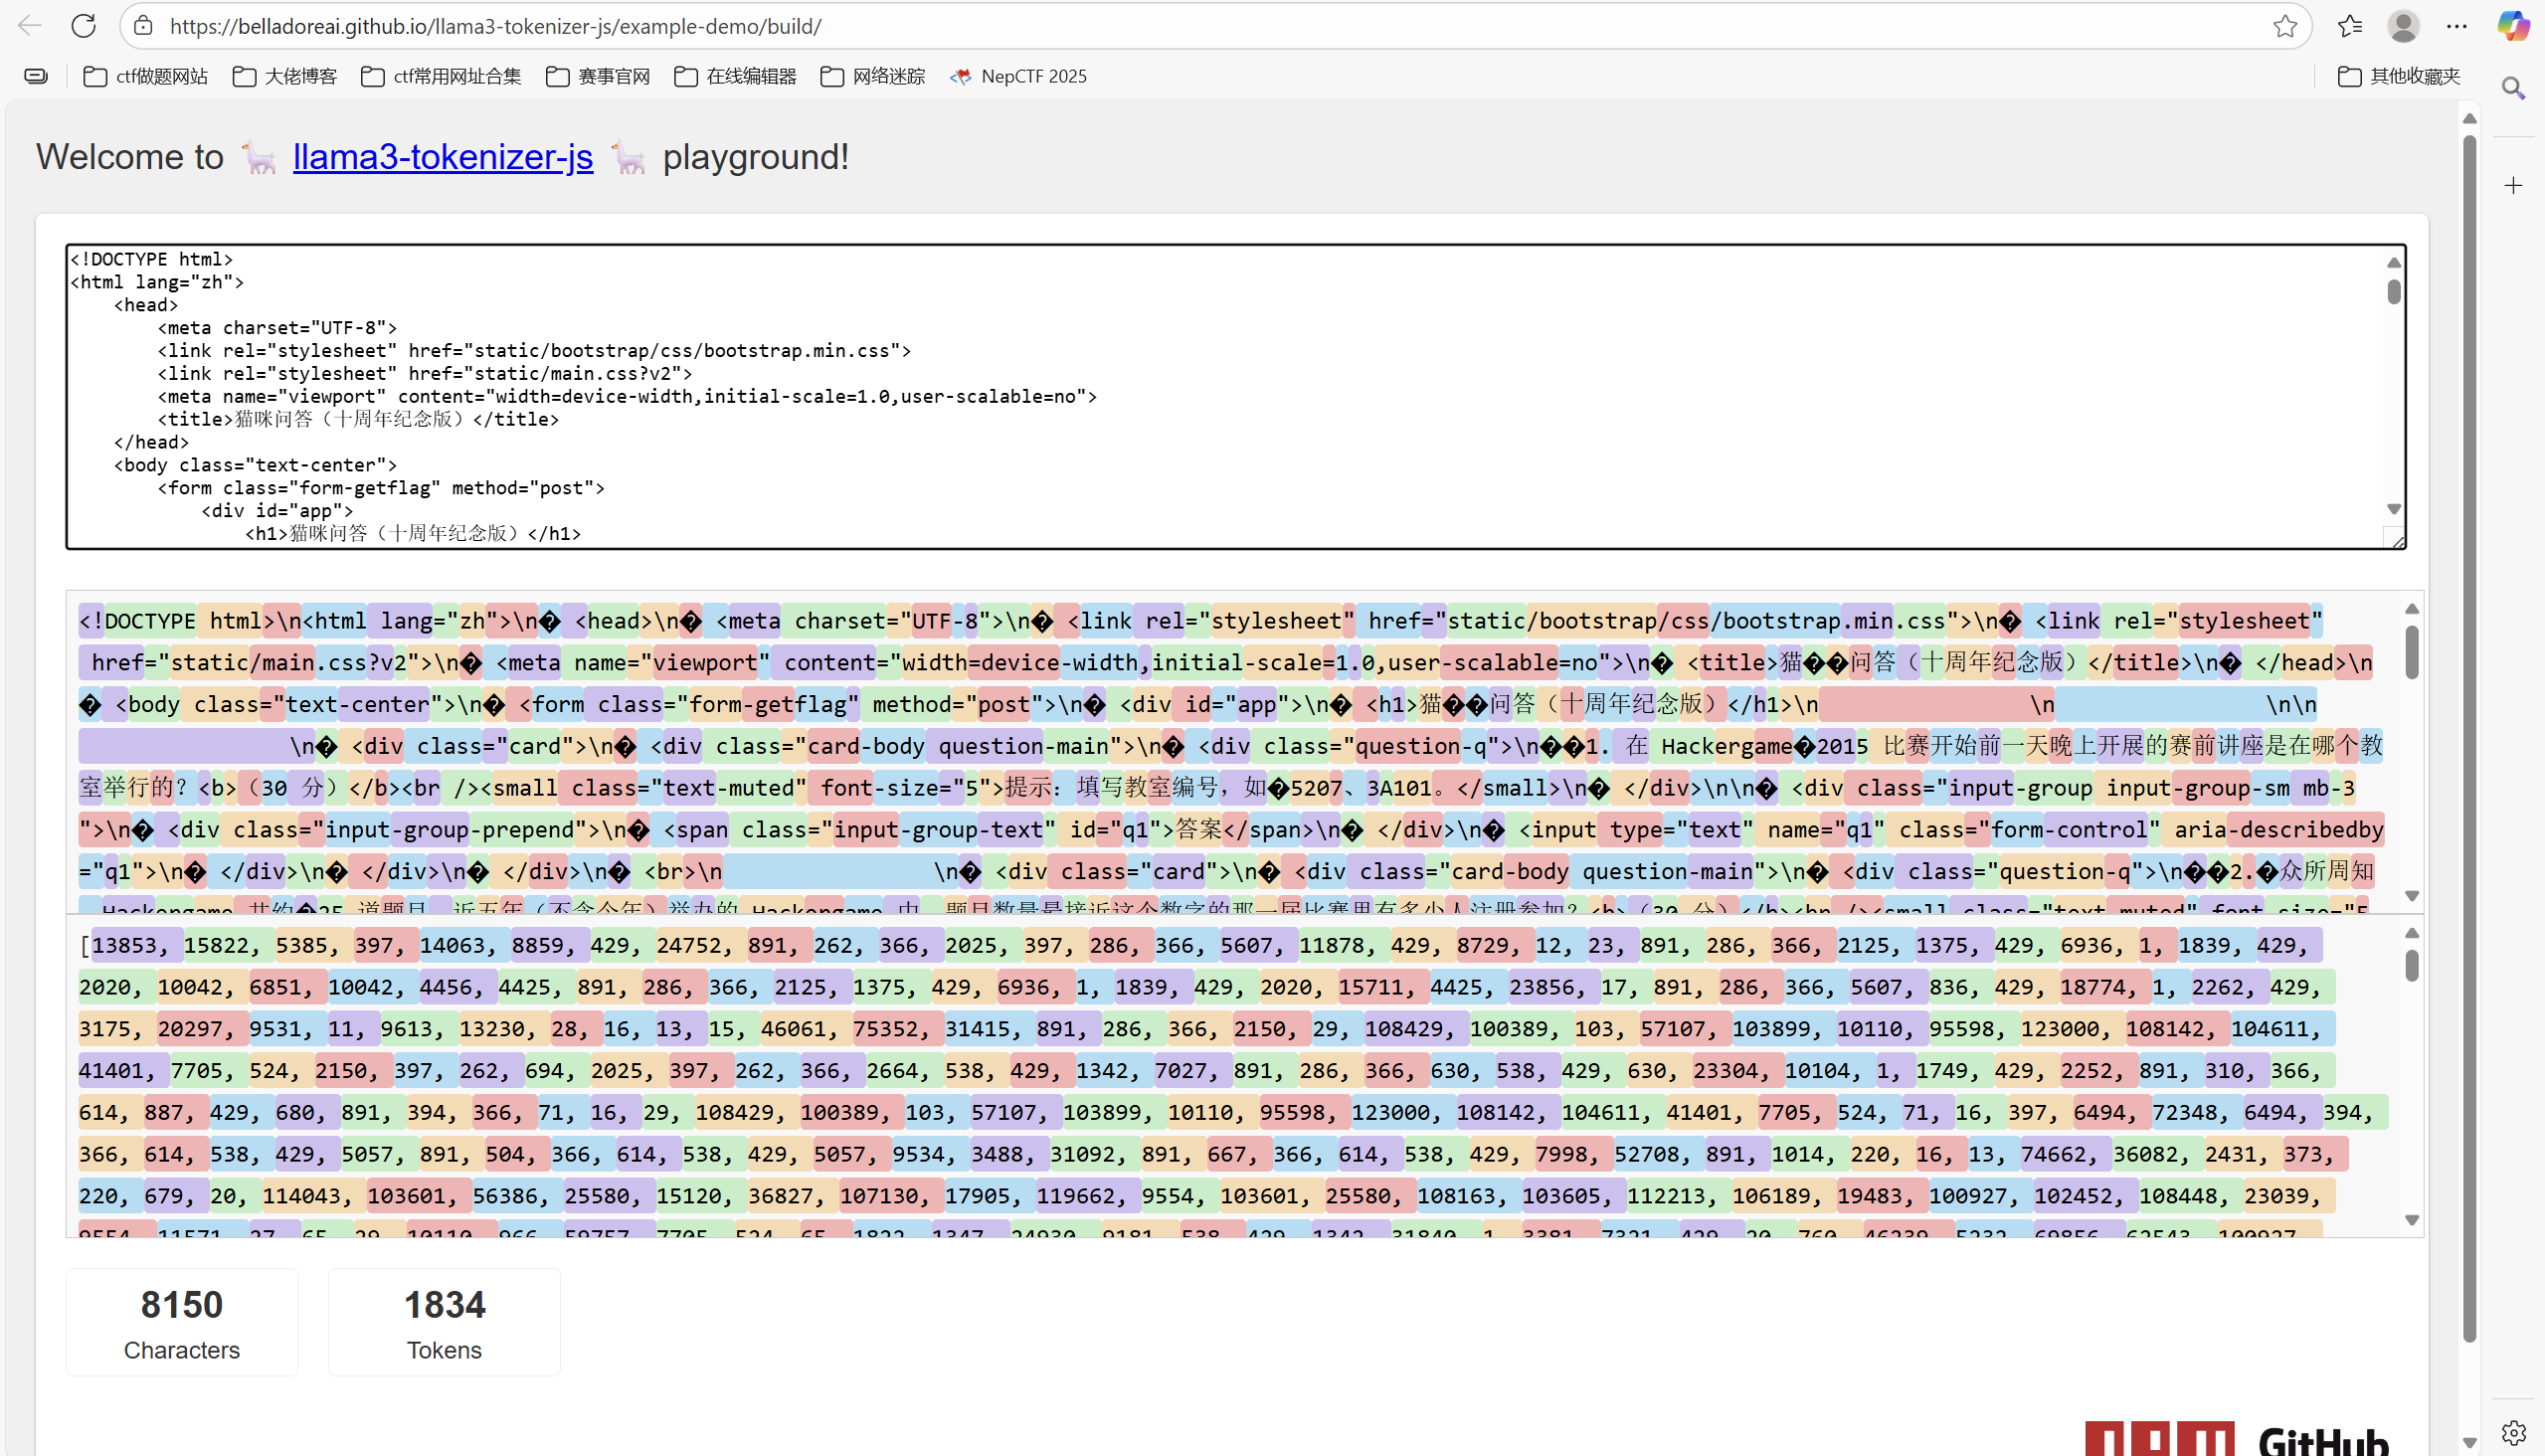Open the ctf做题网站 bookmark folder
This screenshot has width=2545, height=1456.
146,76
